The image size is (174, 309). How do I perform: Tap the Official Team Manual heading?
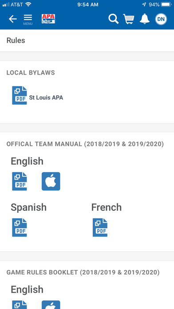coord(85,144)
